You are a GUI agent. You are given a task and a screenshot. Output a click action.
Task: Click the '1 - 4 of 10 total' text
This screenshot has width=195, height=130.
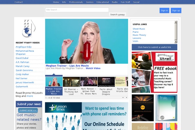[53, 98]
